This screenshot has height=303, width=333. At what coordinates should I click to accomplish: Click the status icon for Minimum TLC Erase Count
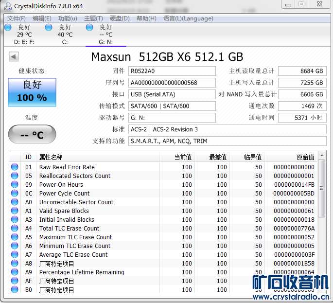pyautogui.click(x=15, y=246)
